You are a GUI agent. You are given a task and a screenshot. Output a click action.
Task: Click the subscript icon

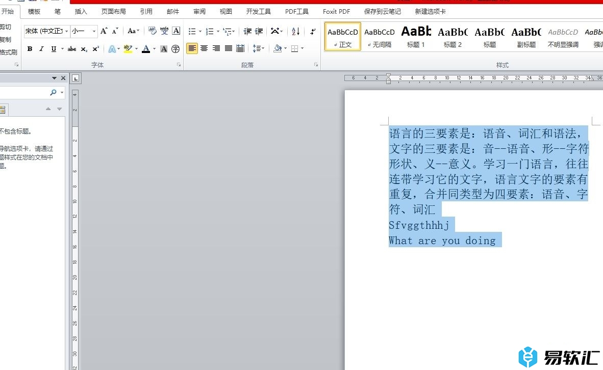coord(84,49)
